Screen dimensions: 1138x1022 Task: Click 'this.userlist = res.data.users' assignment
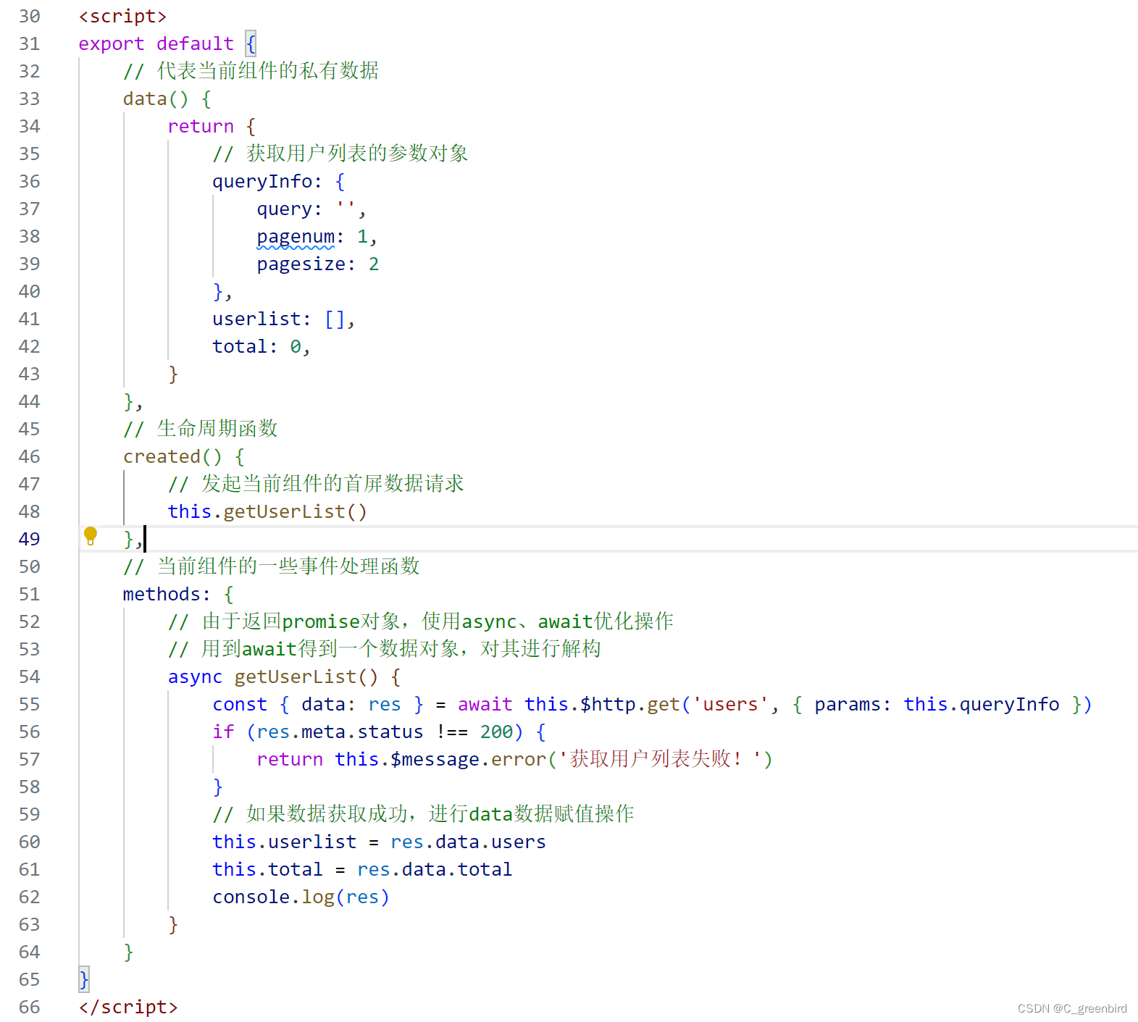379,842
